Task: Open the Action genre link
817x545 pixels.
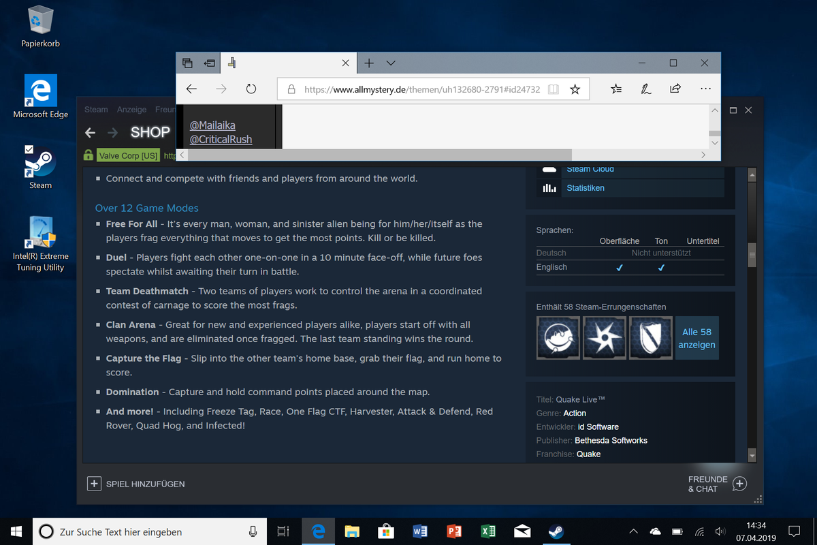Action: coord(575,413)
